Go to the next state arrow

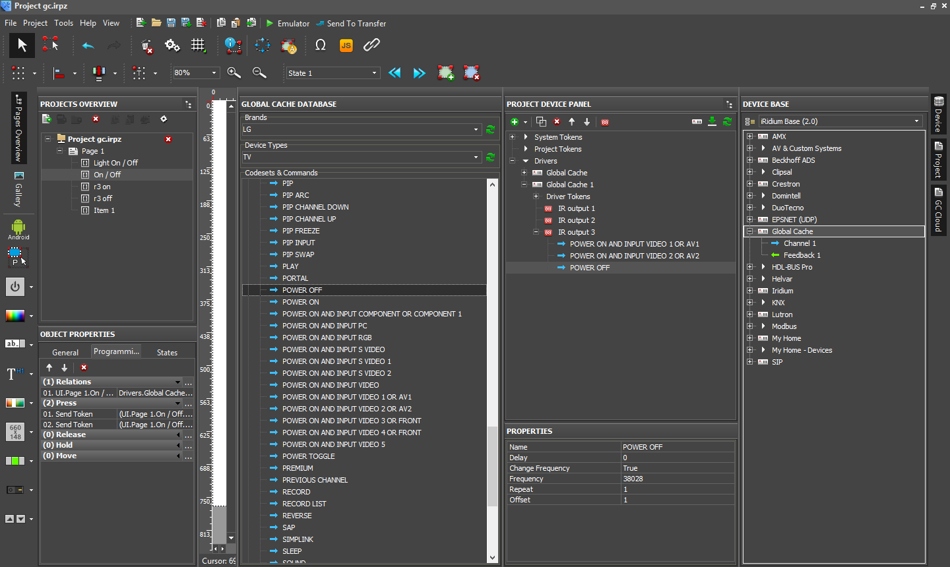pyautogui.click(x=420, y=73)
